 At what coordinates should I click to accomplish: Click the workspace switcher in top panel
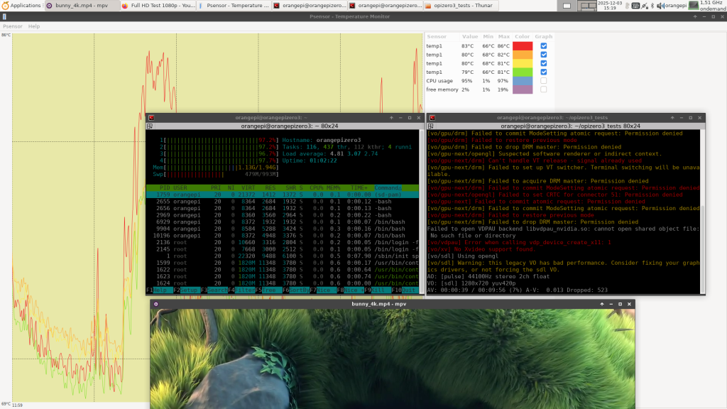click(x=586, y=5)
